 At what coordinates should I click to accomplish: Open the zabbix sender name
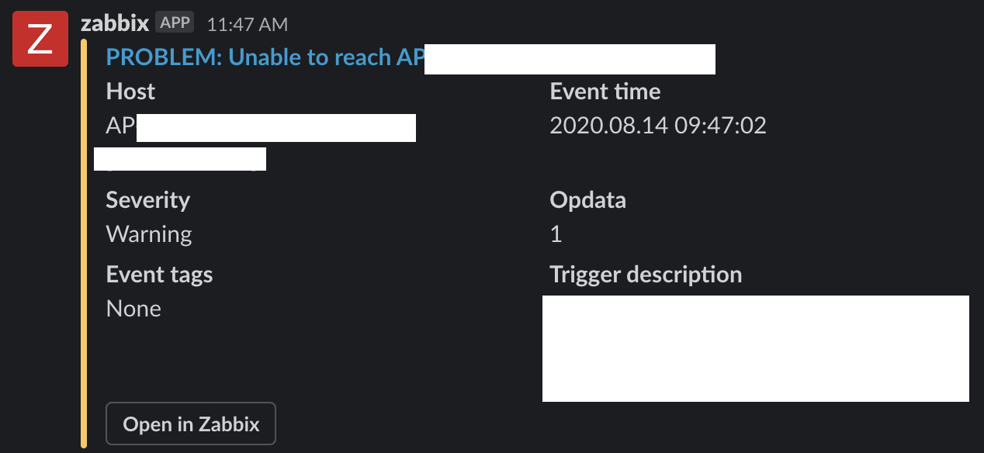point(114,23)
